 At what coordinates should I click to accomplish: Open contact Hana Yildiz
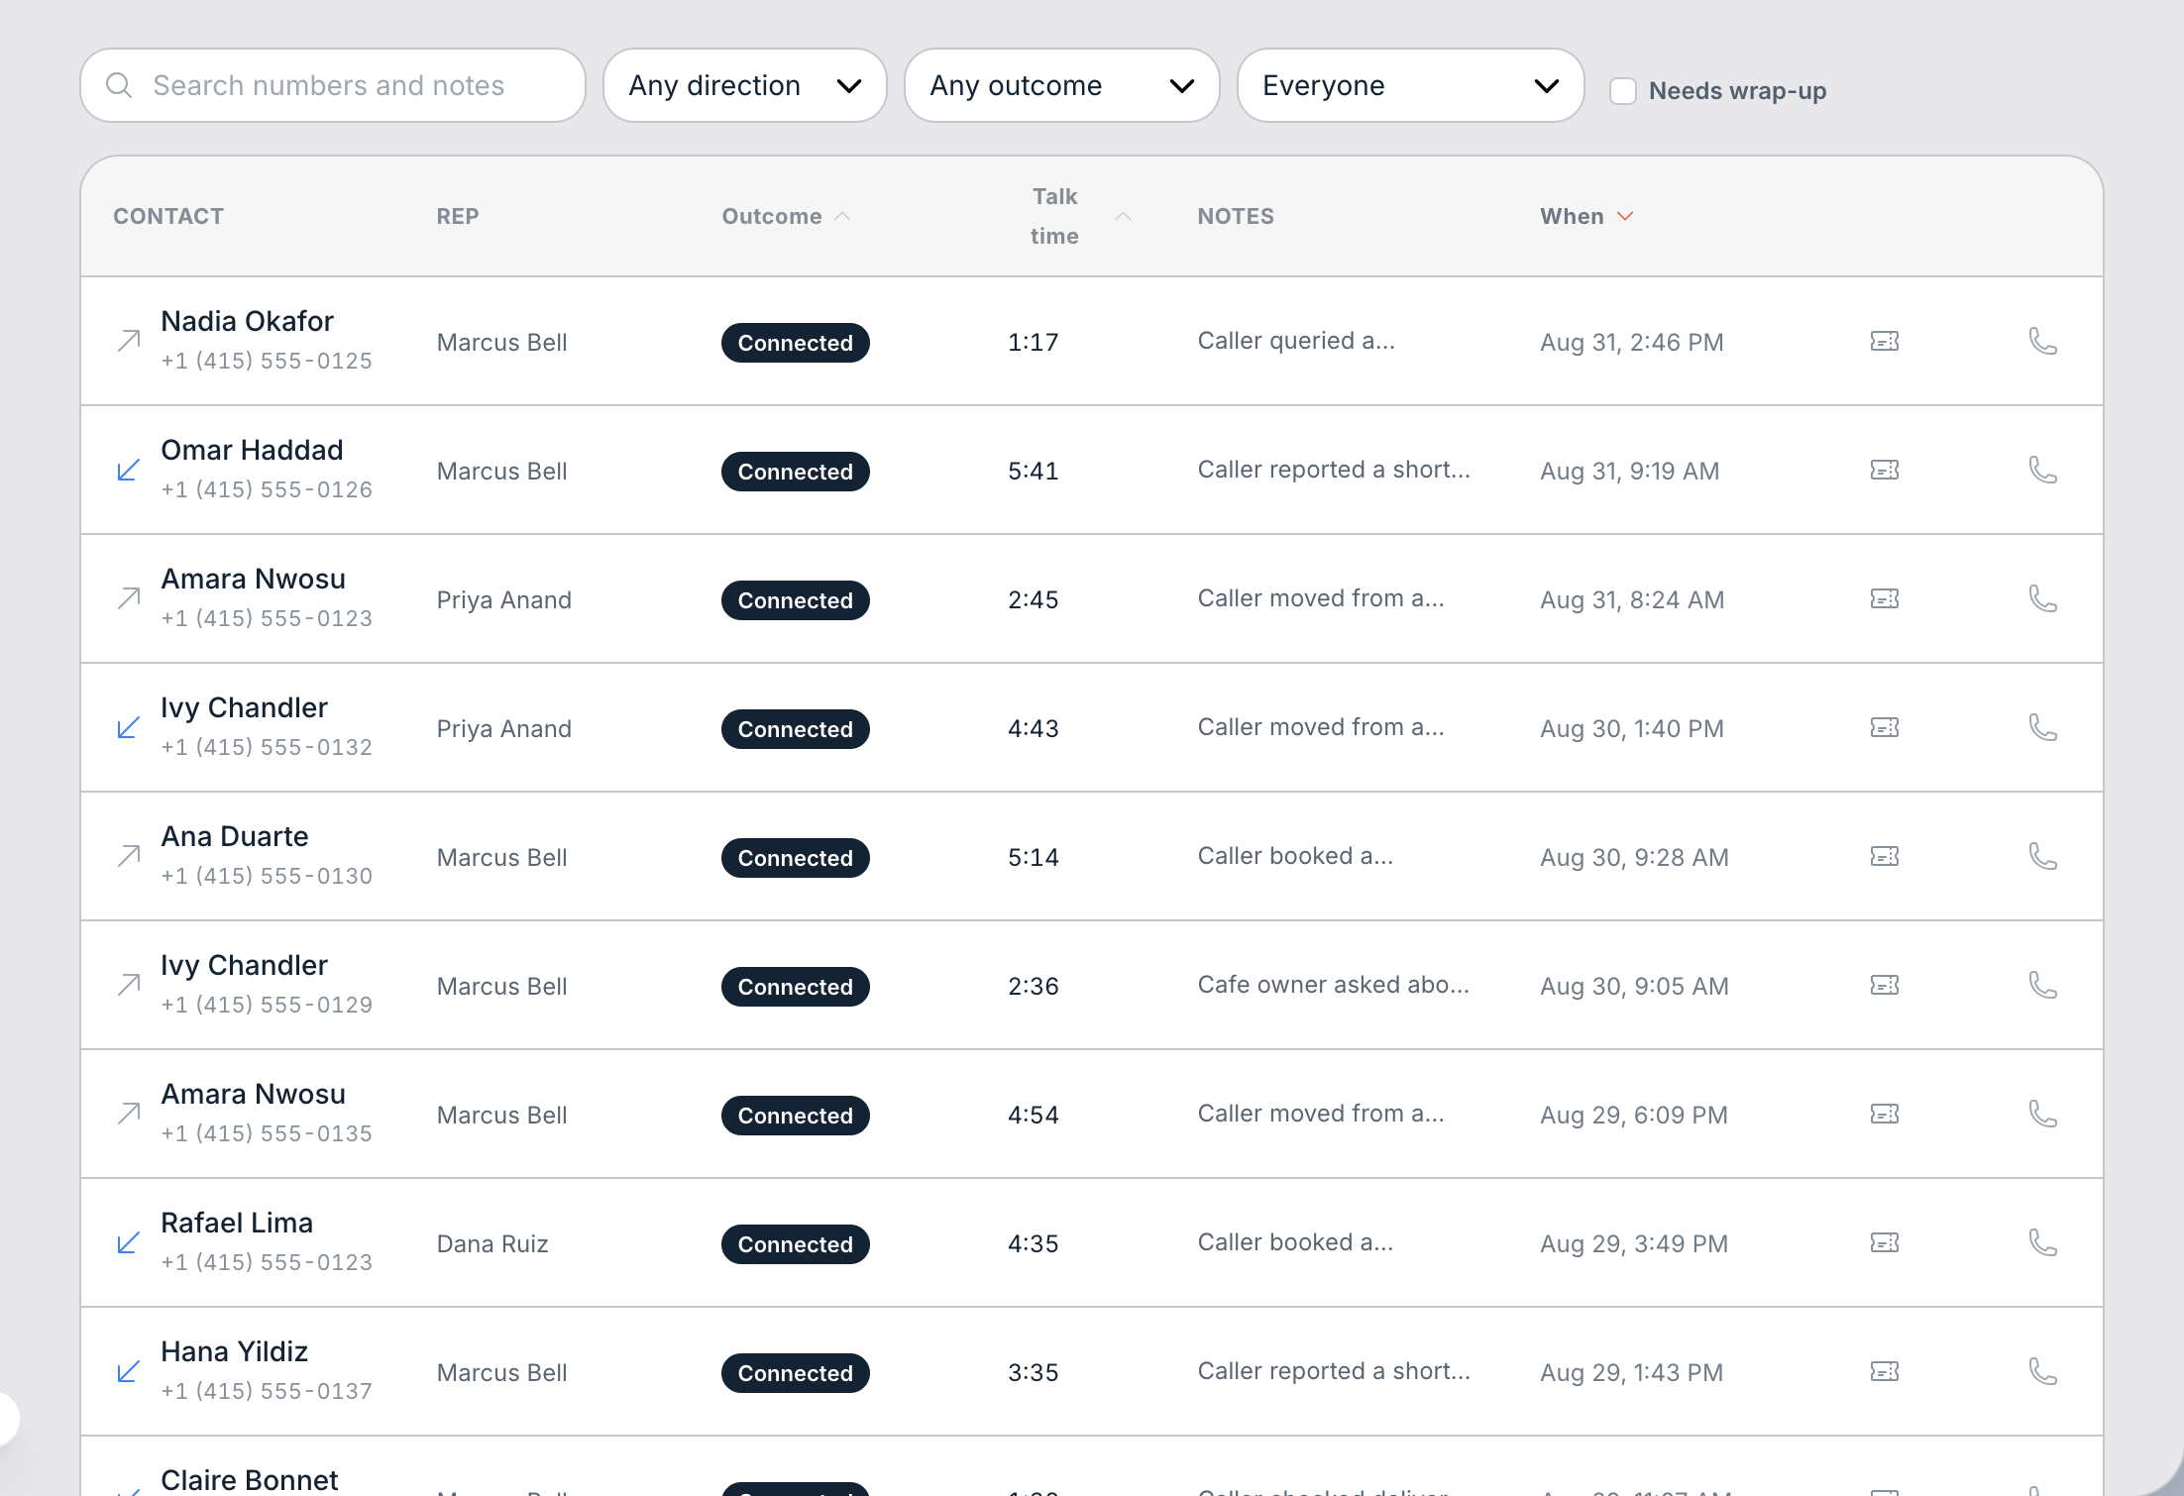234,1351
